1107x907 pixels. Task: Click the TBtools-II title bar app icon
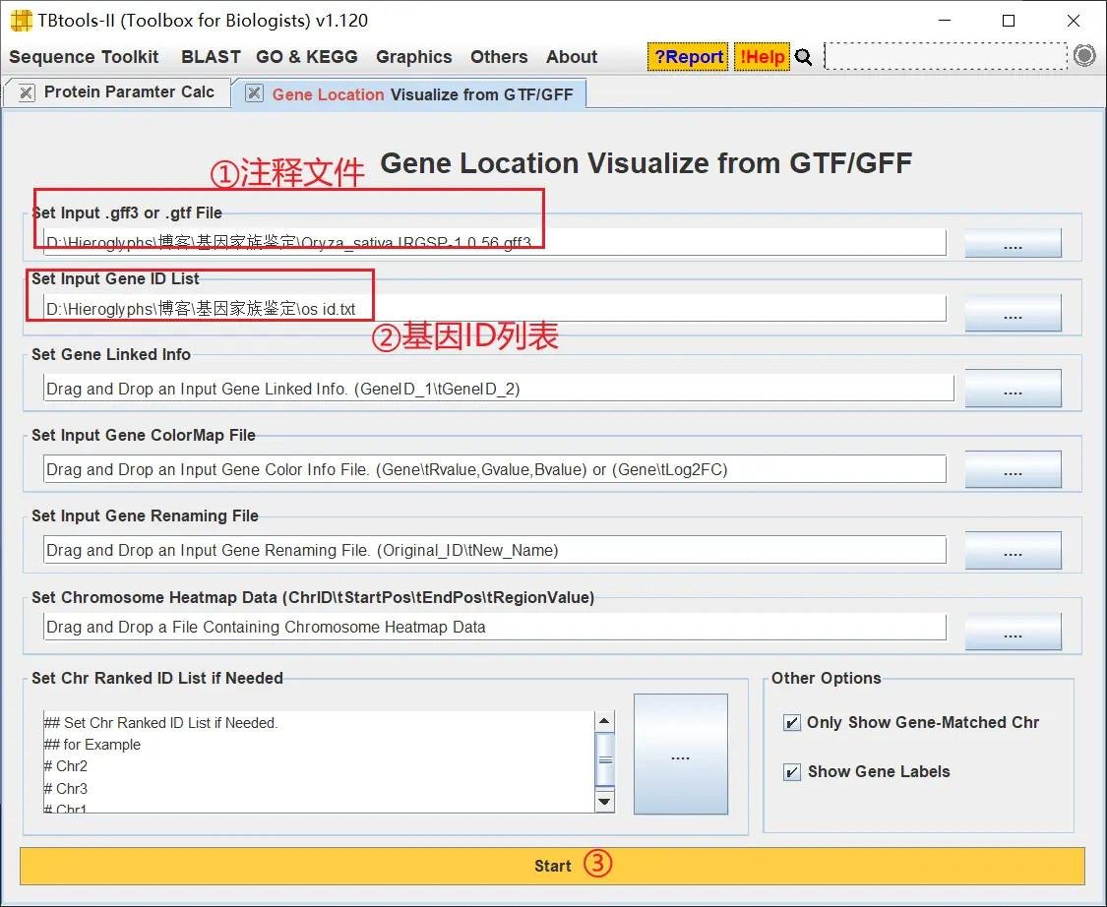(x=22, y=21)
